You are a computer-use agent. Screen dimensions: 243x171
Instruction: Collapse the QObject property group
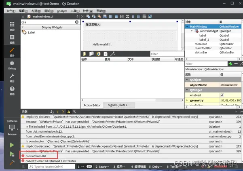187,80
